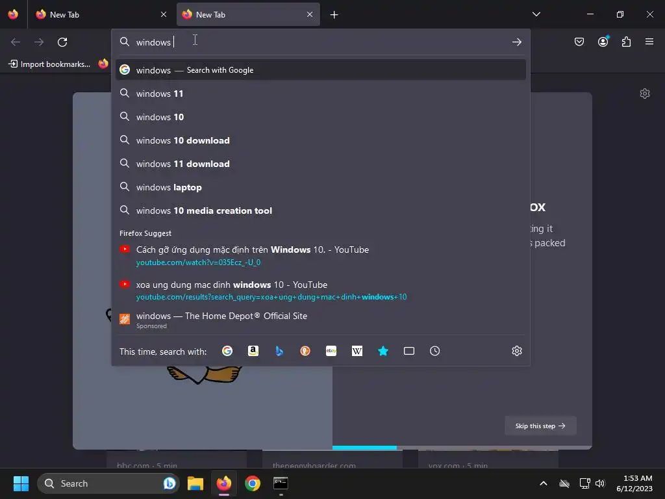Open the 'Cách gỡ ứng dụng mặc định' YouTube result

(321, 255)
